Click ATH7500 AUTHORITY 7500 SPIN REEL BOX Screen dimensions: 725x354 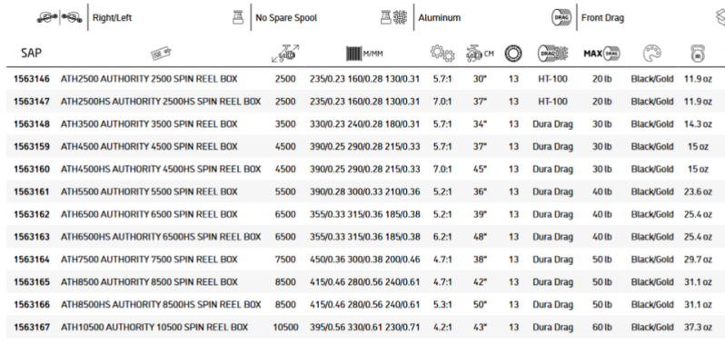(149, 260)
